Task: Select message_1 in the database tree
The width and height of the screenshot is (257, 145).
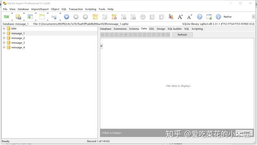Action: pyautogui.click(x=18, y=33)
